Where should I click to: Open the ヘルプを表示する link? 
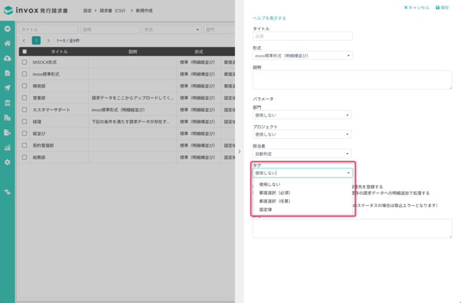point(270,18)
